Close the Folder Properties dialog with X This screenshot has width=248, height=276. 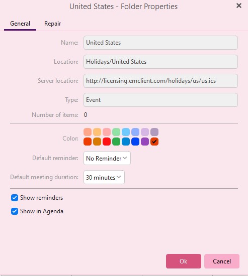(239, 6)
